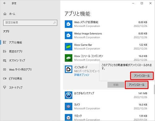Select the おてがるバックアップ entry

pyautogui.click(x=106, y=95)
